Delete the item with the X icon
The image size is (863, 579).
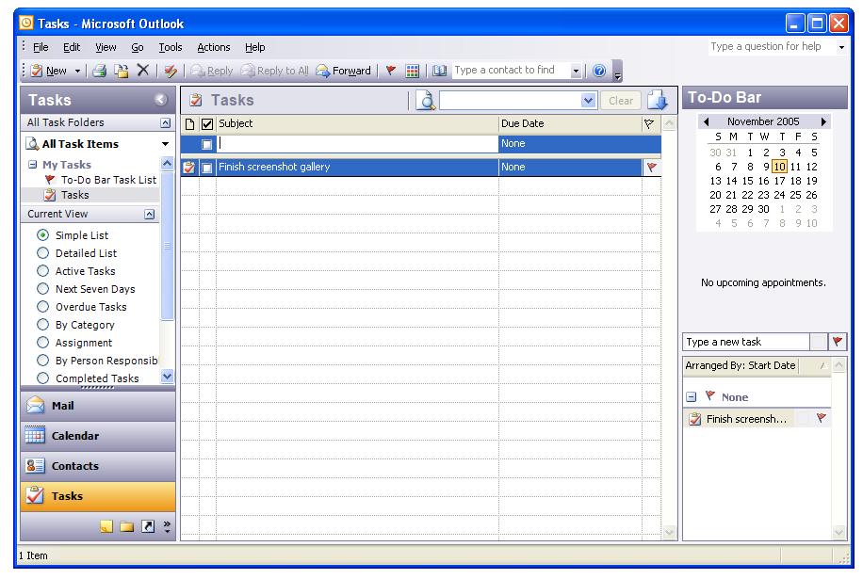pyautogui.click(x=143, y=70)
